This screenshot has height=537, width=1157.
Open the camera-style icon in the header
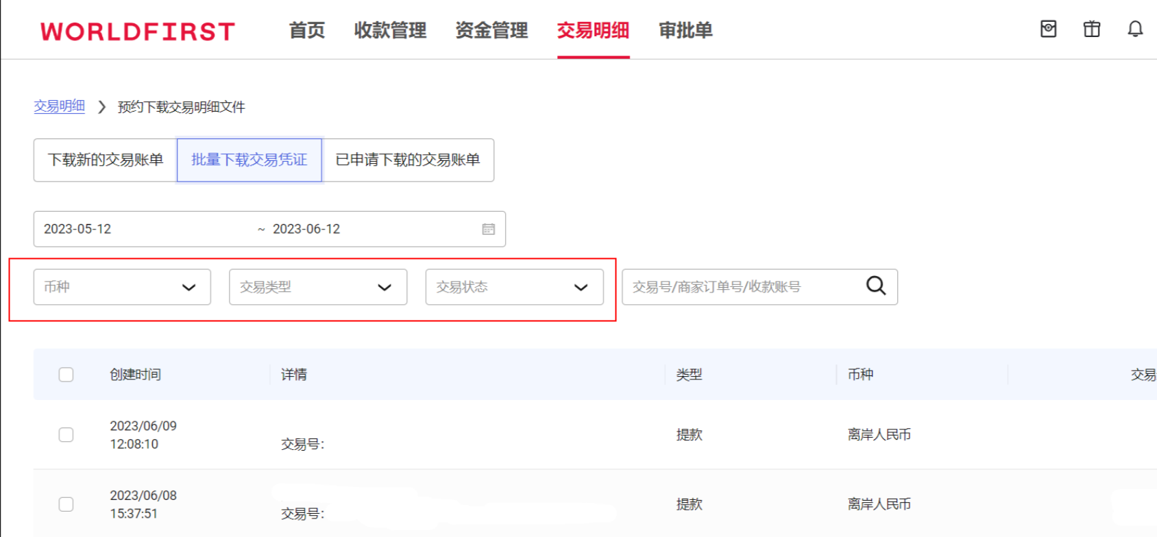point(1048,29)
